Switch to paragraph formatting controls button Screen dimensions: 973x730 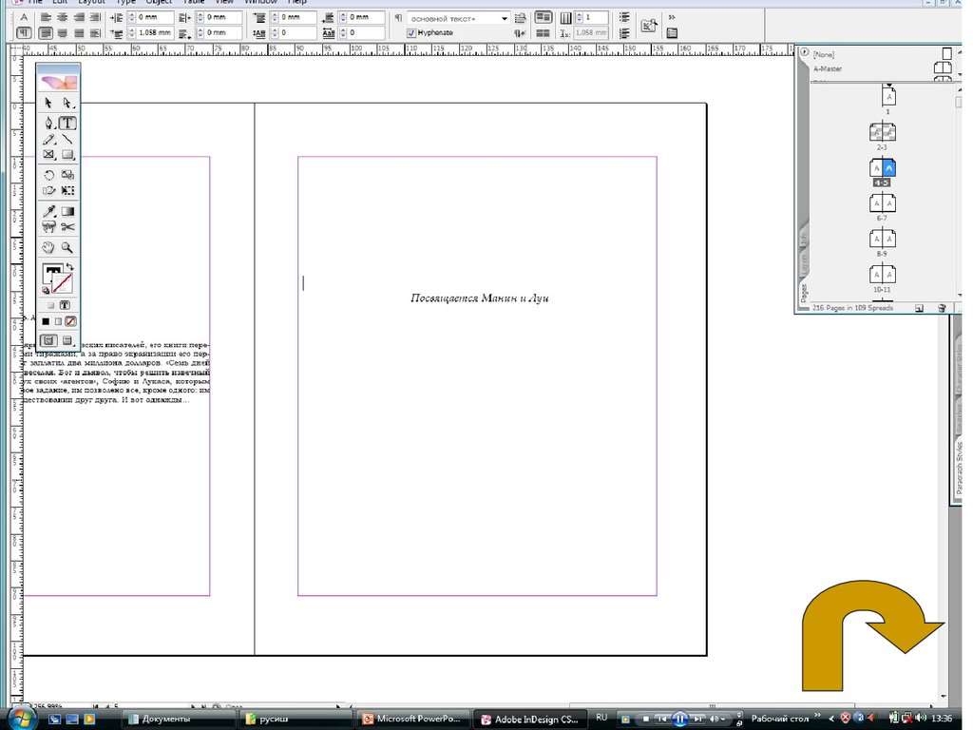tap(24, 33)
